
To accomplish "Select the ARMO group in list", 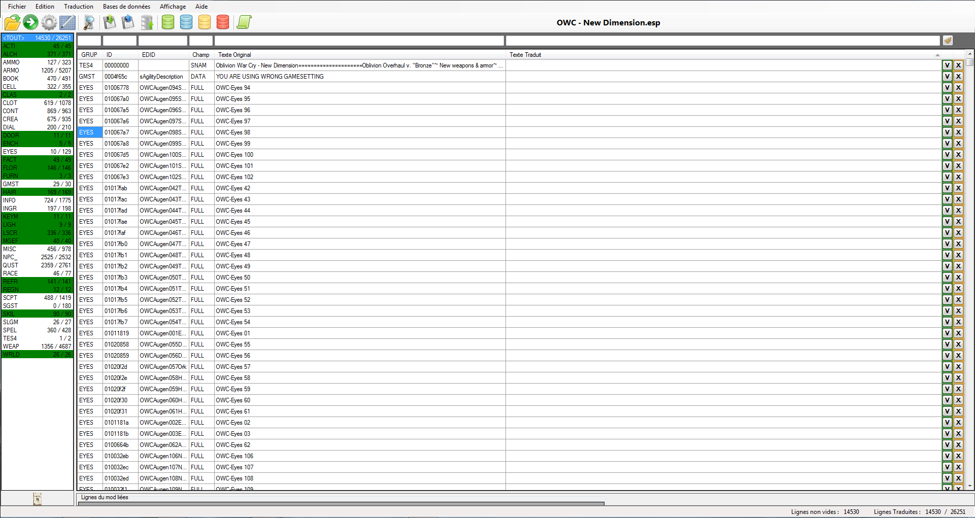I will point(37,71).
